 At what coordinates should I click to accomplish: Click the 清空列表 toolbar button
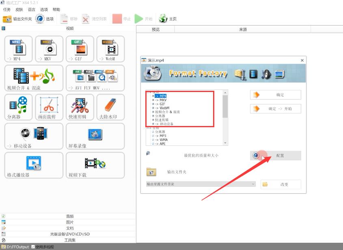94,19
